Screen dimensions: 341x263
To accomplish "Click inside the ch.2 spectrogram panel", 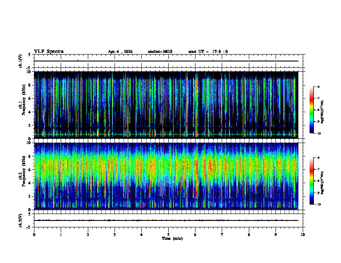I will [x=166, y=176].
